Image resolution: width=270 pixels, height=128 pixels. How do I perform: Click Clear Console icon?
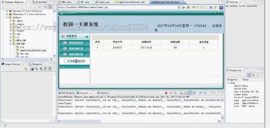181,93
